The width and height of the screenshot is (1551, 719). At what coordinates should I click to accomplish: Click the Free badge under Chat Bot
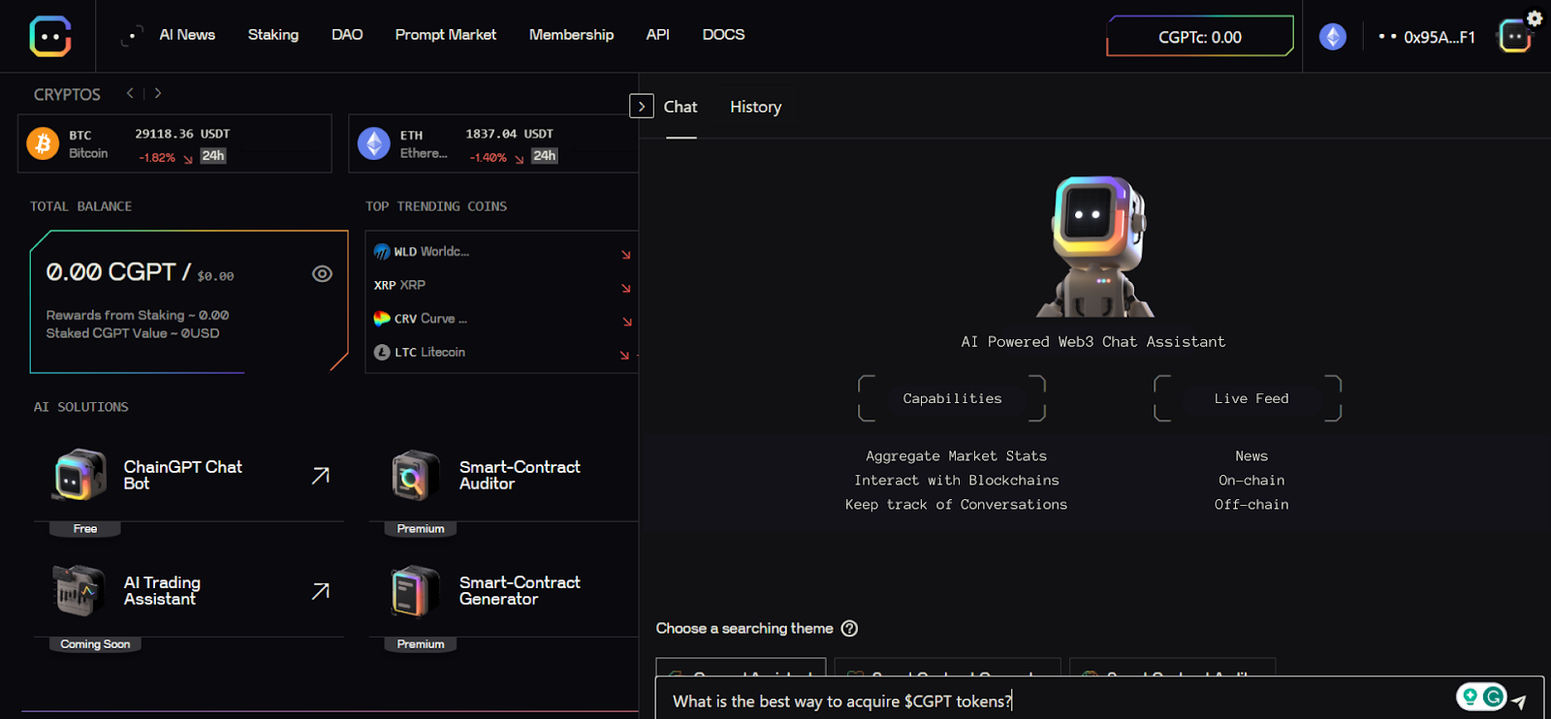pos(85,528)
